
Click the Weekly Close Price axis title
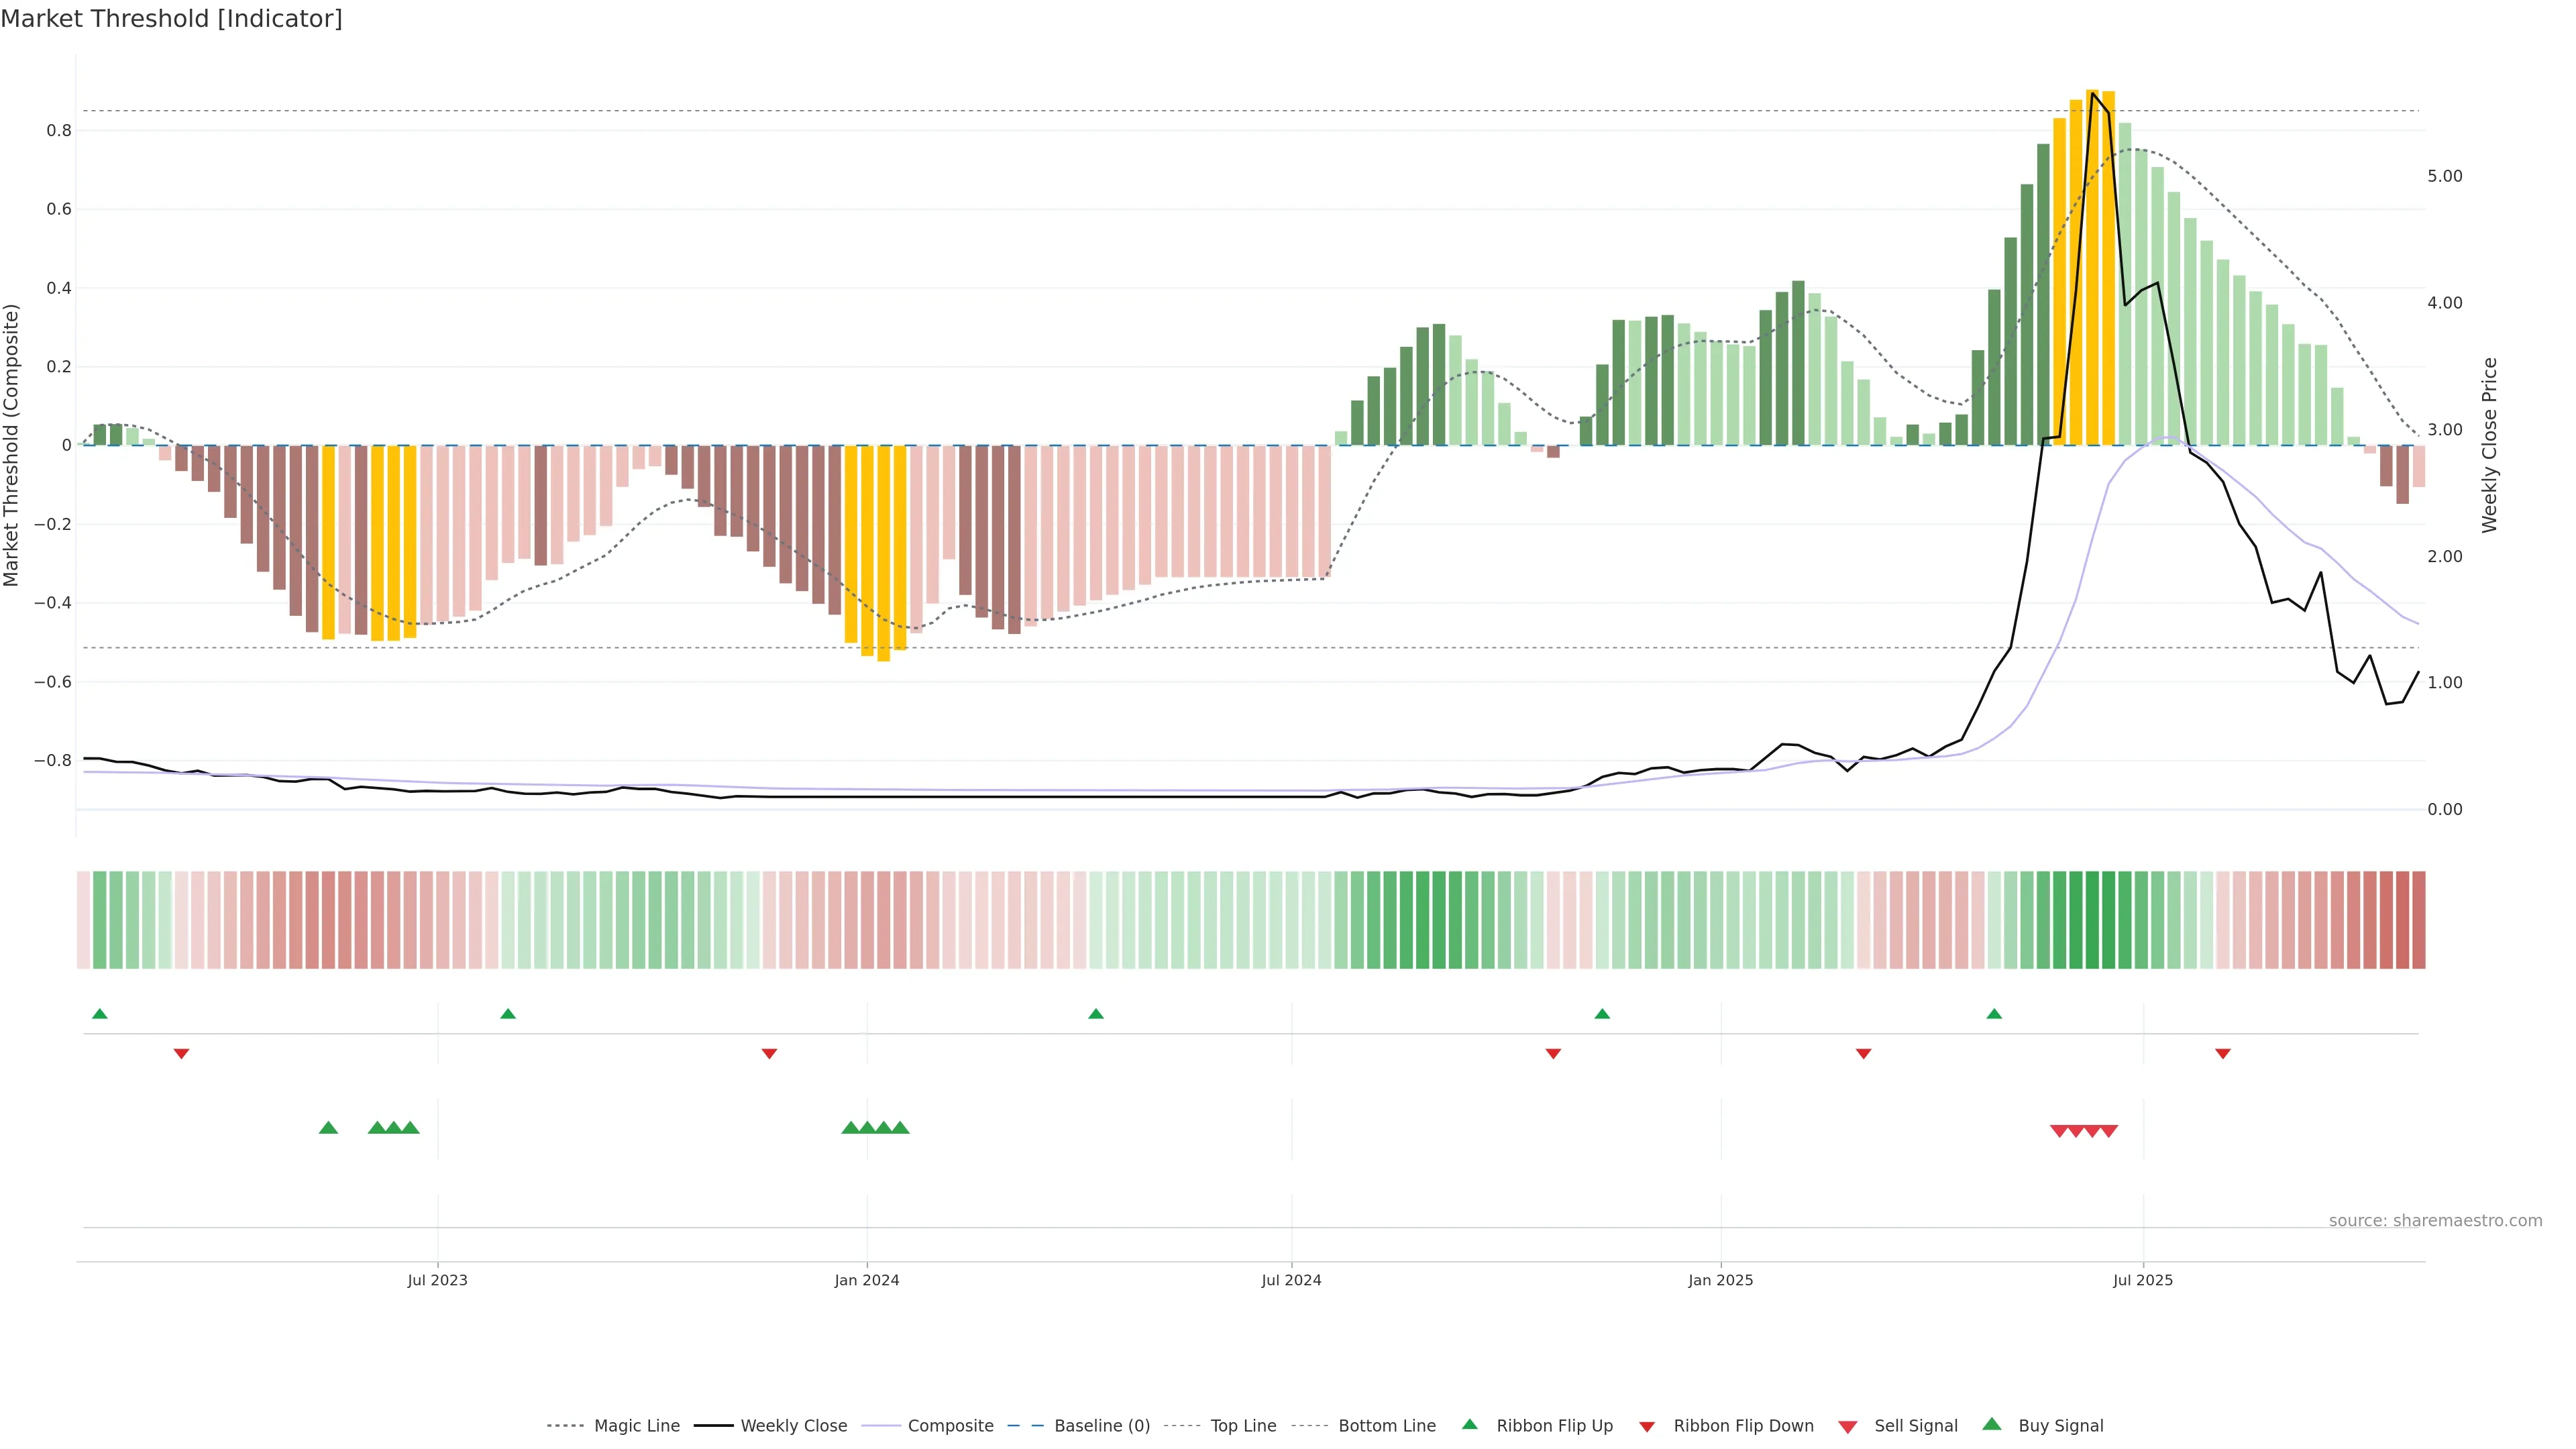pyautogui.click(x=2489, y=445)
